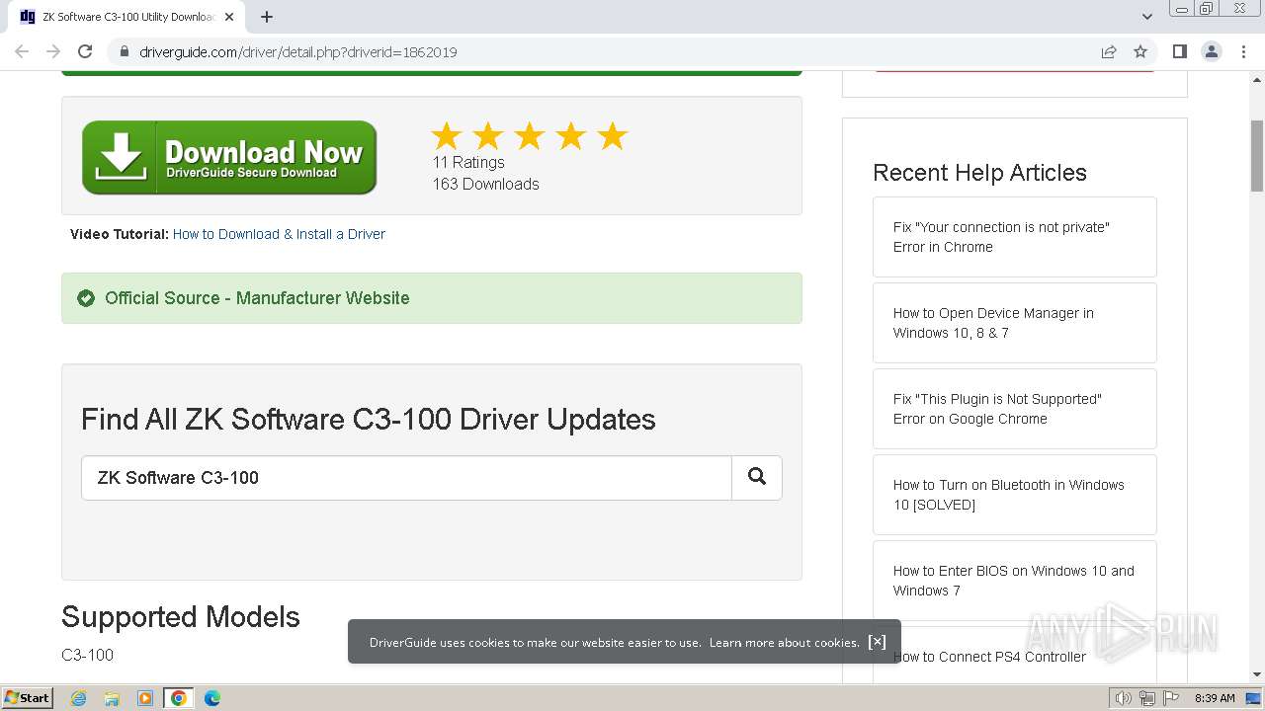Screen dimensions: 1265x711
Task: Click the search magnifier button
Action: coord(757,477)
